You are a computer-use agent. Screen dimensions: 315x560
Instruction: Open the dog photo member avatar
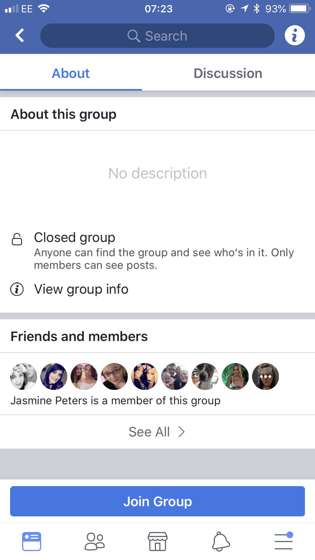pyautogui.click(x=205, y=376)
